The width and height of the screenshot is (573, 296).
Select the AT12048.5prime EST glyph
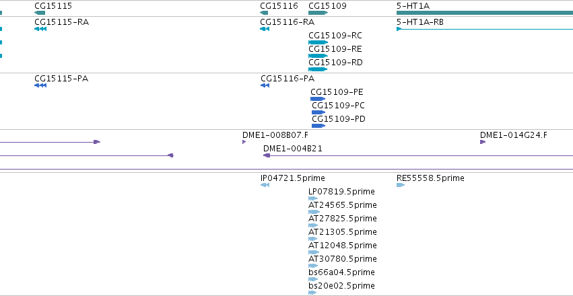[x=314, y=252]
